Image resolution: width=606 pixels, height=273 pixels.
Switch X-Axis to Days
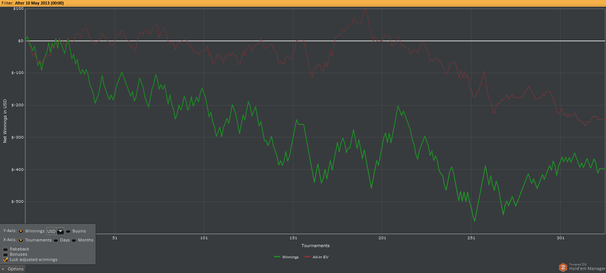[56, 240]
